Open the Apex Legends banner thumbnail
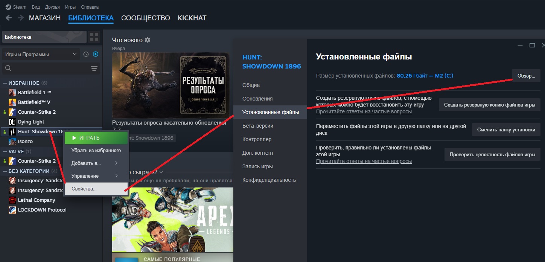Image resolution: width=545 pixels, height=262 pixels. pos(173,220)
